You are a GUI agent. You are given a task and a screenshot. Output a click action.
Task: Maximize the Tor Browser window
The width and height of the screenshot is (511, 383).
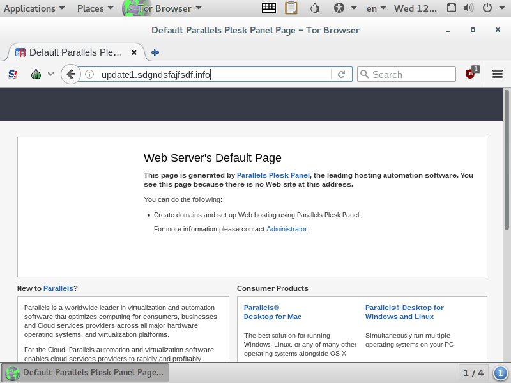(x=473, y=29)
